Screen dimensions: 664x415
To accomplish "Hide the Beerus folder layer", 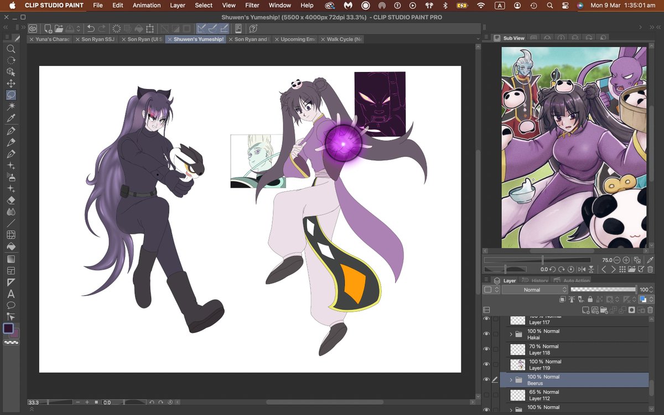I will pos(486,380).
